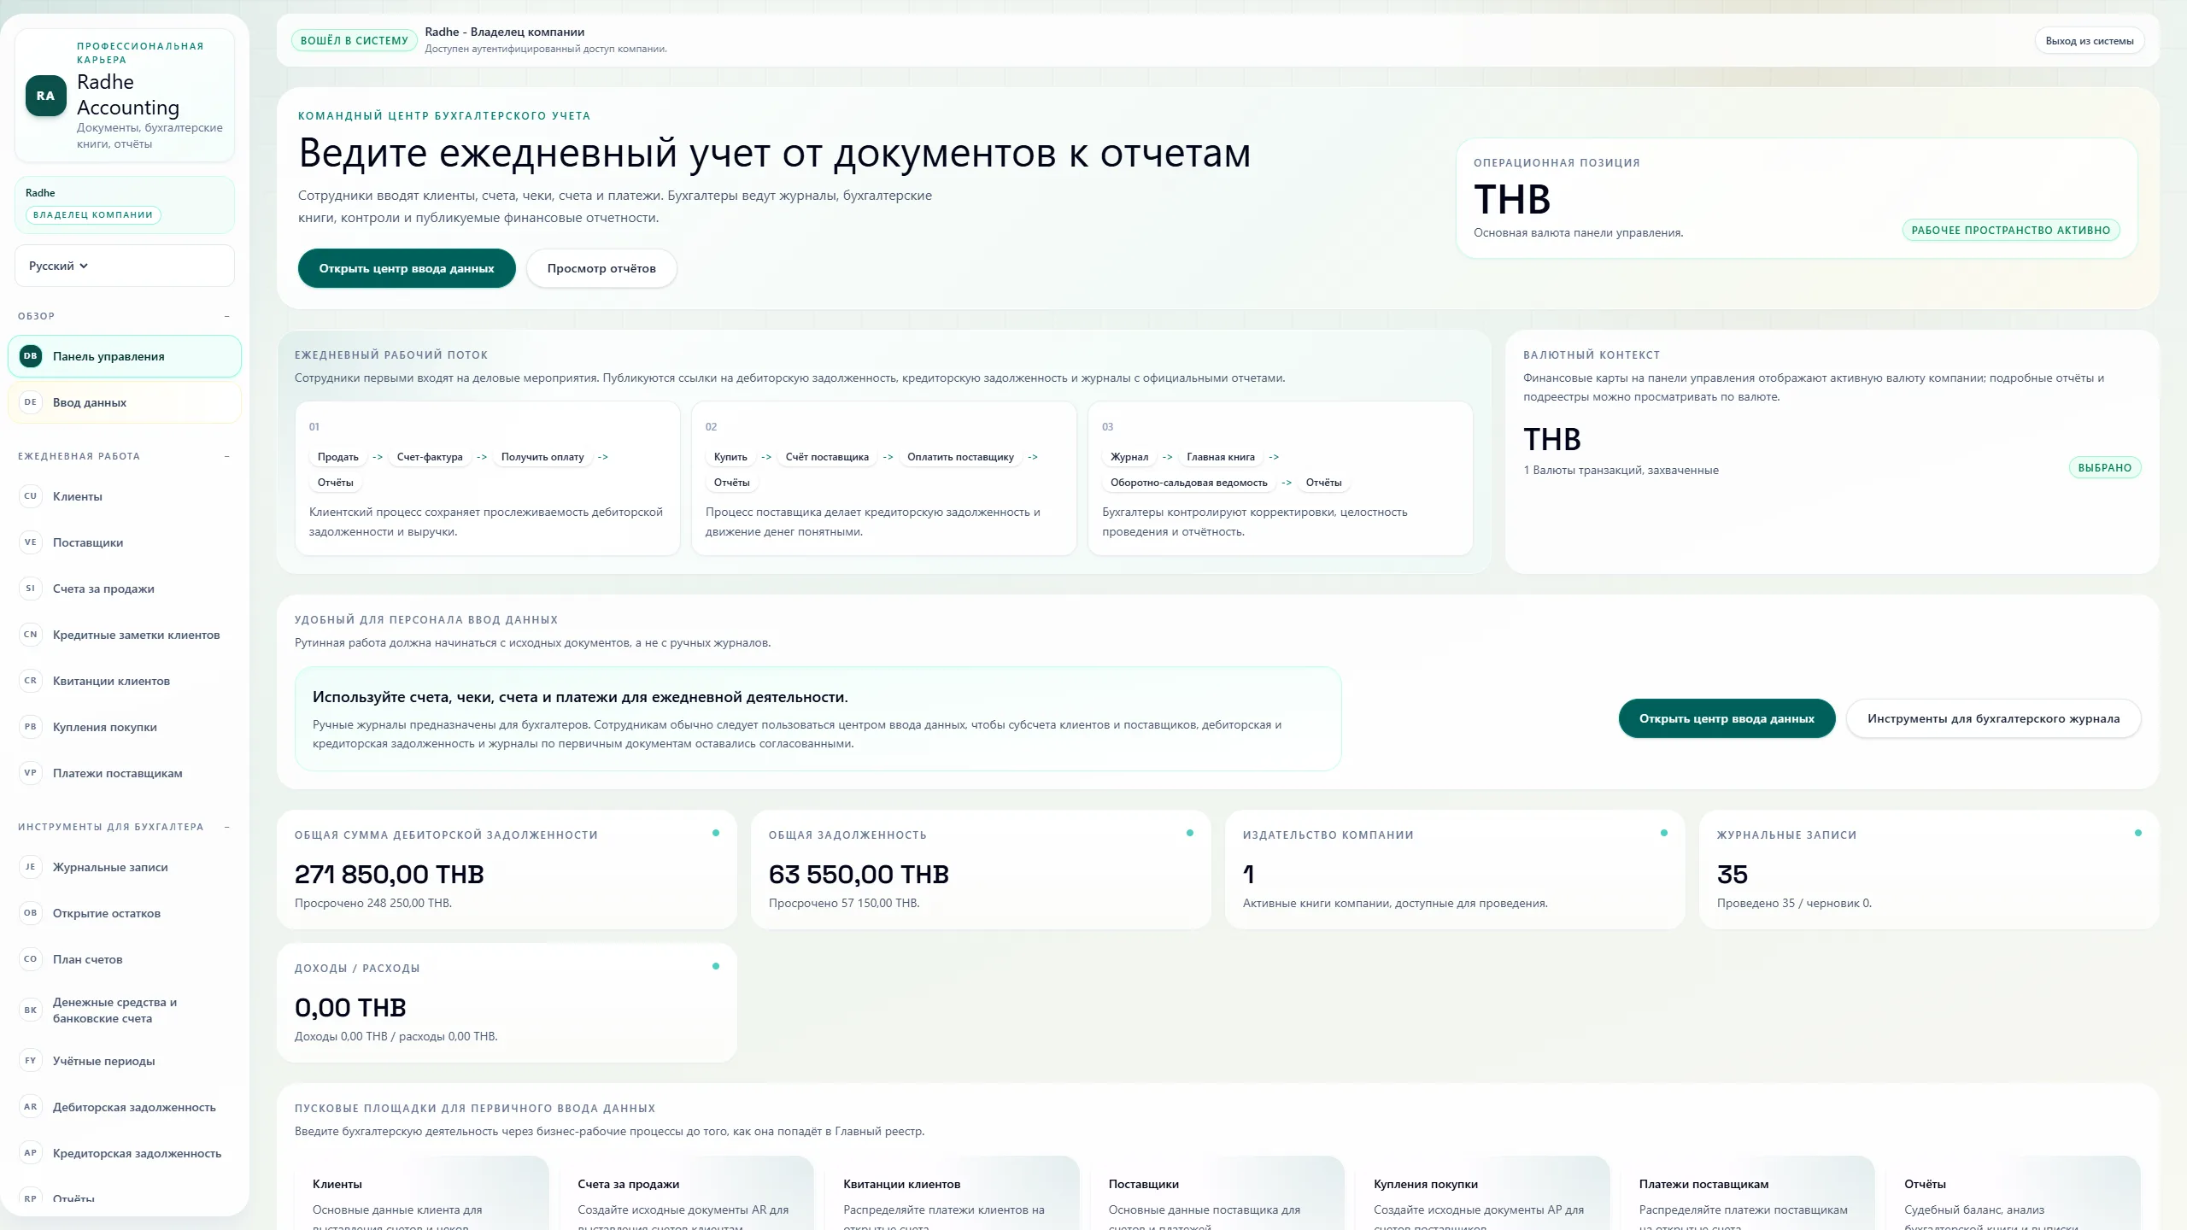Open the Русский language dropdown
2187x1230 pixels.
[x=125, y=266]
